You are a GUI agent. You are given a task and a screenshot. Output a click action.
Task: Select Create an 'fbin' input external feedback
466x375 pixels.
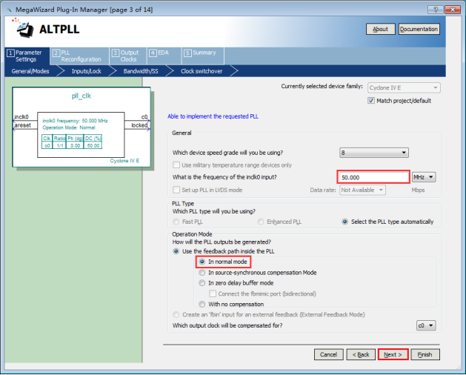[176, 314]
